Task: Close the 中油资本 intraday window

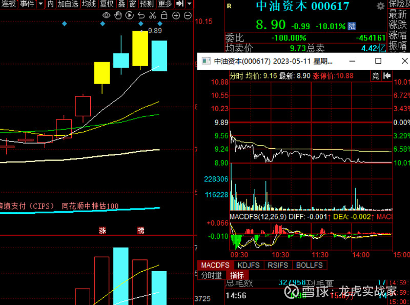Action: (x=404, y=61)
